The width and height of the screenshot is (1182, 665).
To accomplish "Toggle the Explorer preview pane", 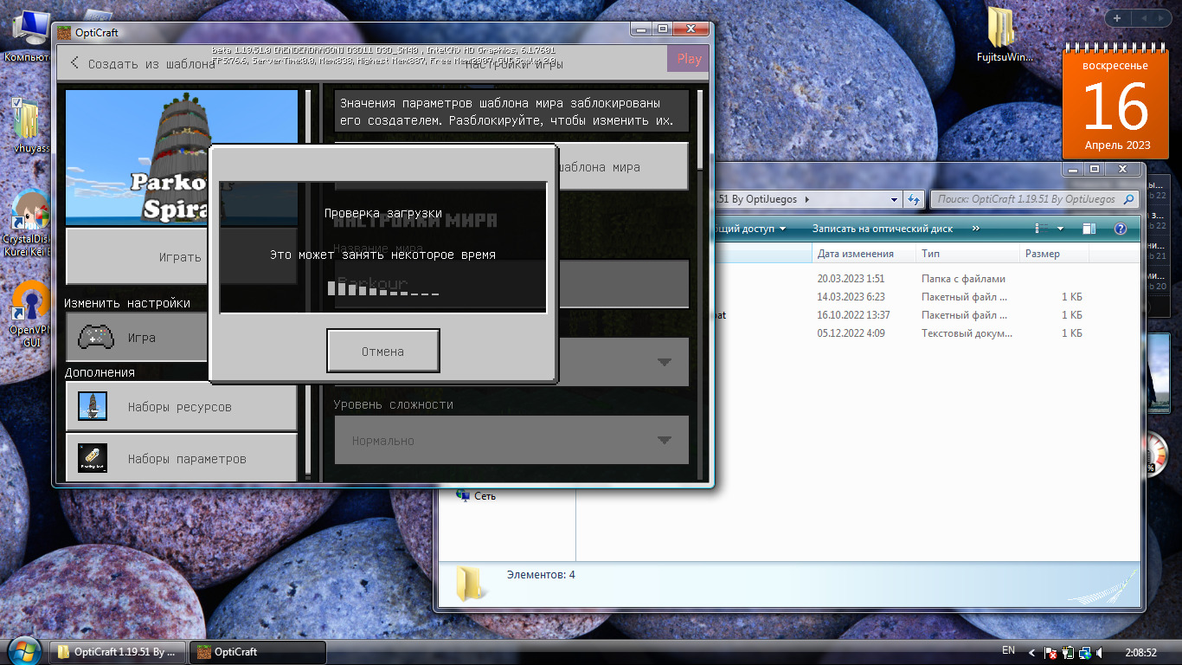I will [x=1089, y=229].
